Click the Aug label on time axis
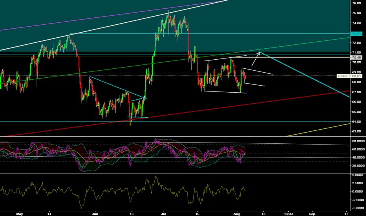Screen dimensions: 366x216 pos(237,214)
